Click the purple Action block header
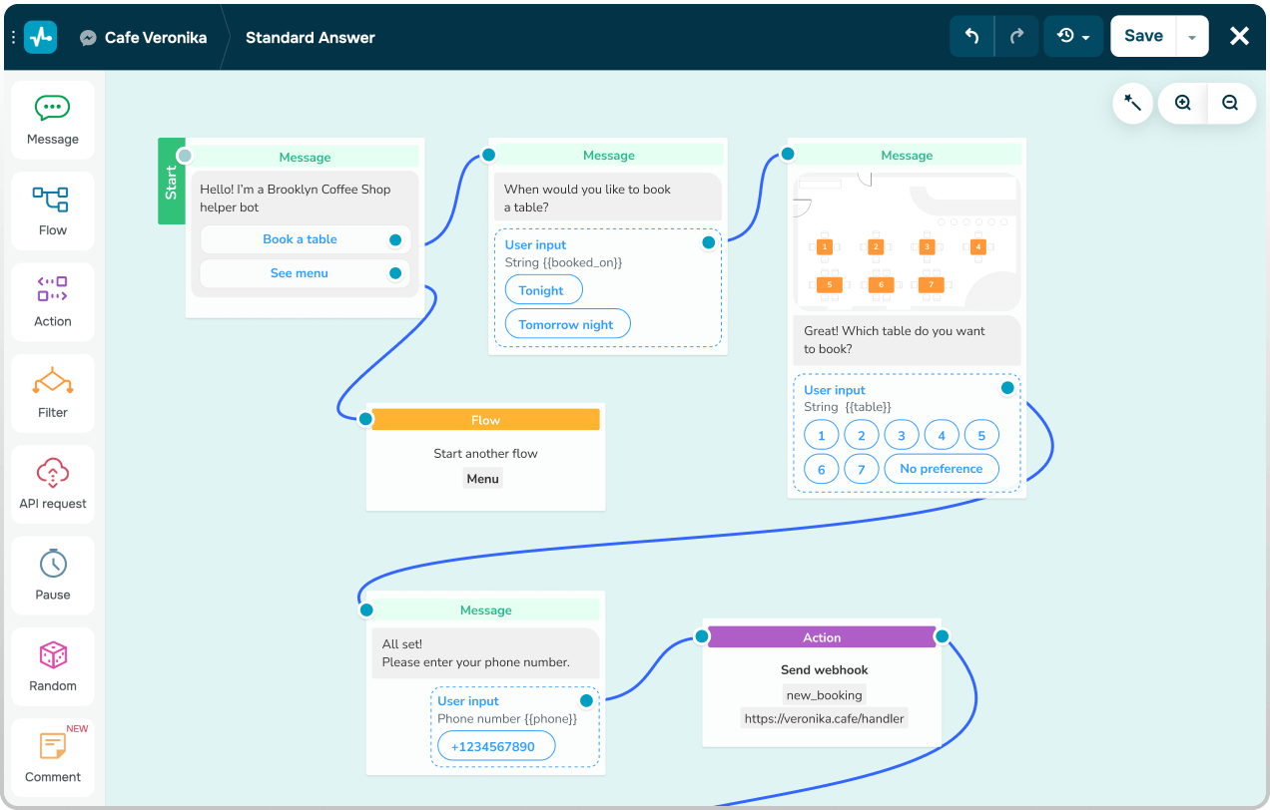Viewport: 1270px width, 810px height. tap(822, 637)
